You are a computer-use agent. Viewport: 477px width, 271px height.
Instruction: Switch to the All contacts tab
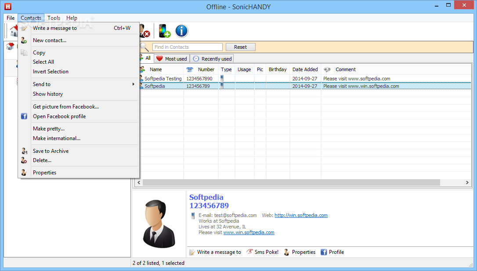146,58
